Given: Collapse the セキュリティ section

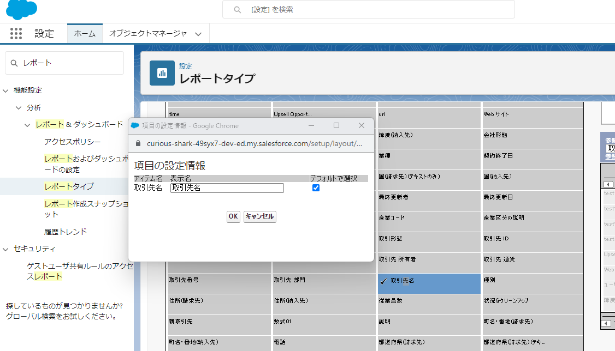Looking at the screenshot, I should click(x=5, y=249).
